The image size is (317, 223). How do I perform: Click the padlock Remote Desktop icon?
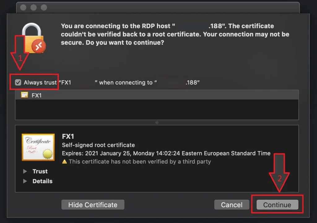pyautogui.click(x=34, y=38)
